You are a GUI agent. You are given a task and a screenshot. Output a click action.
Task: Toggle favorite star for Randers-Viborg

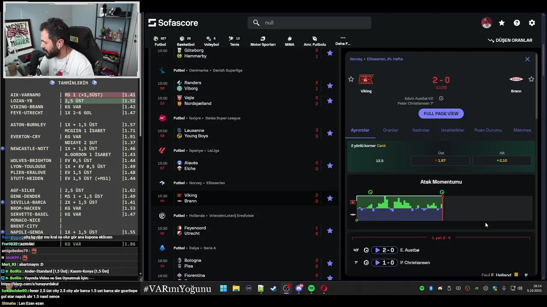(330, 85)
